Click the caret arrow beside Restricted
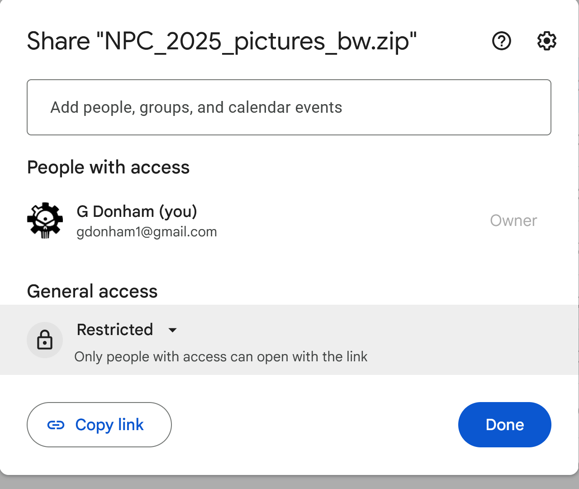 pyautogui.click(x=172, y=330)
